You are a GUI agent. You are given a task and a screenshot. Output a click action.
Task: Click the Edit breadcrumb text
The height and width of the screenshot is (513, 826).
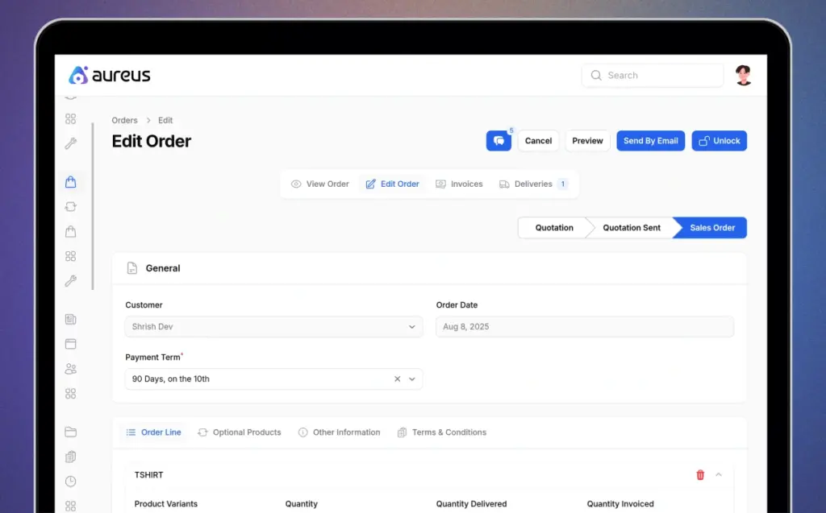click(165, 121)
